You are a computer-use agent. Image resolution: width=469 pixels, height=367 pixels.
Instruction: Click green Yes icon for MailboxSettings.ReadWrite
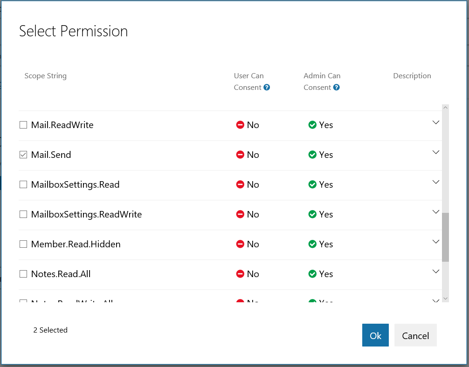tap(312, 214)
